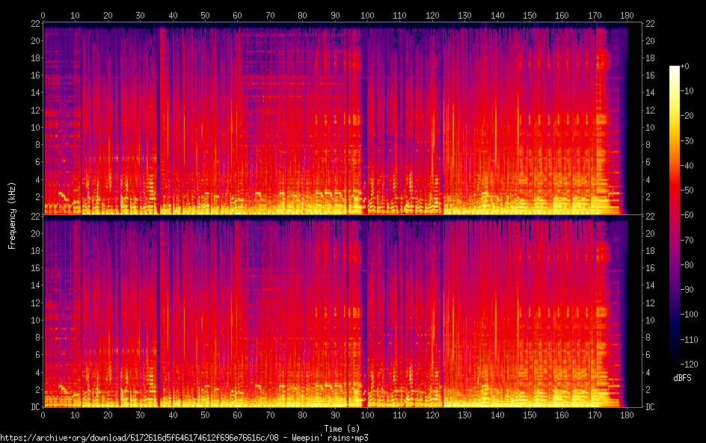
Task: Select the 180 tick on the bottom time axis
Action: (627, 415)
